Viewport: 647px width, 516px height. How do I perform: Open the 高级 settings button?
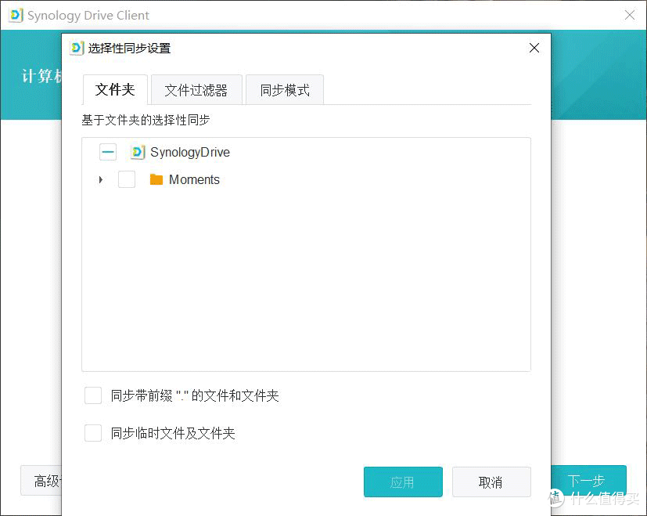[x=45, y=481]
